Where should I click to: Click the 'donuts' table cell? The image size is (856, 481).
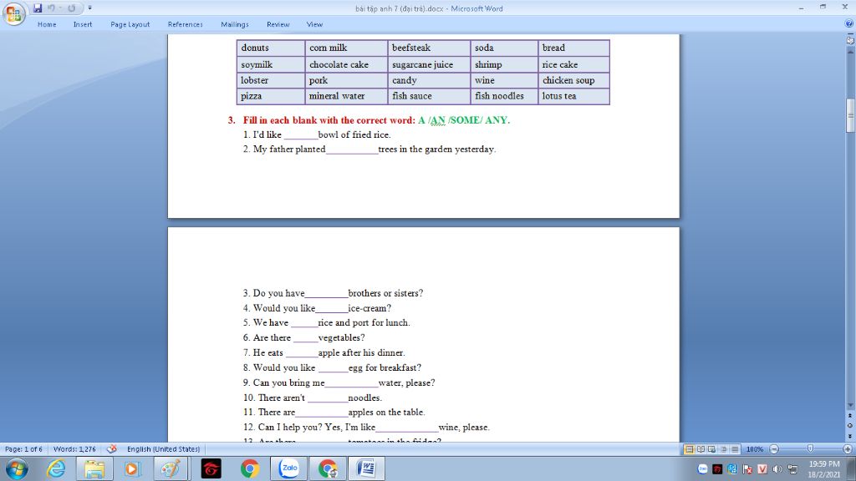(x=271, y=48)
